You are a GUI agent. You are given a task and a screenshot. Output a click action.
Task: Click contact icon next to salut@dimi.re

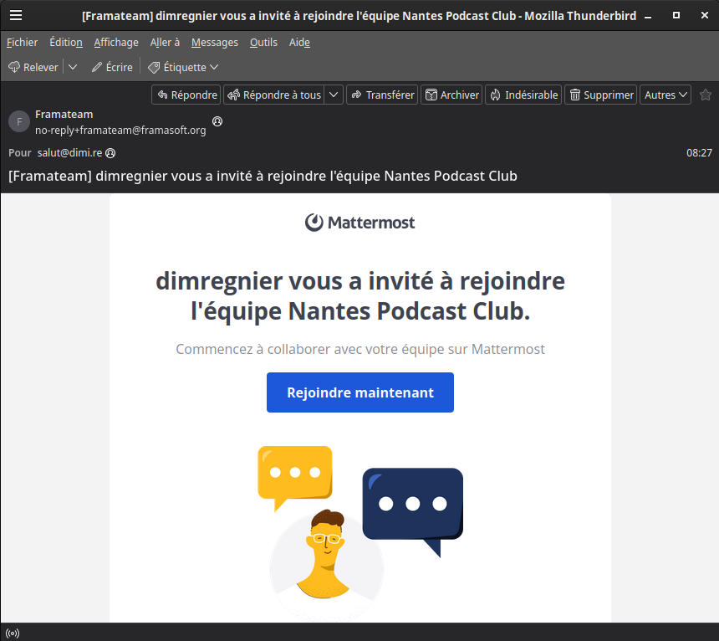(x=110, y=153)
